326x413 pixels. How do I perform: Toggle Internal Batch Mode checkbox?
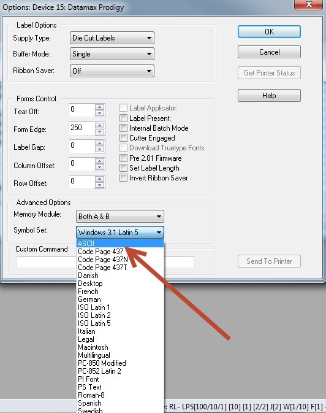[123, 128]
